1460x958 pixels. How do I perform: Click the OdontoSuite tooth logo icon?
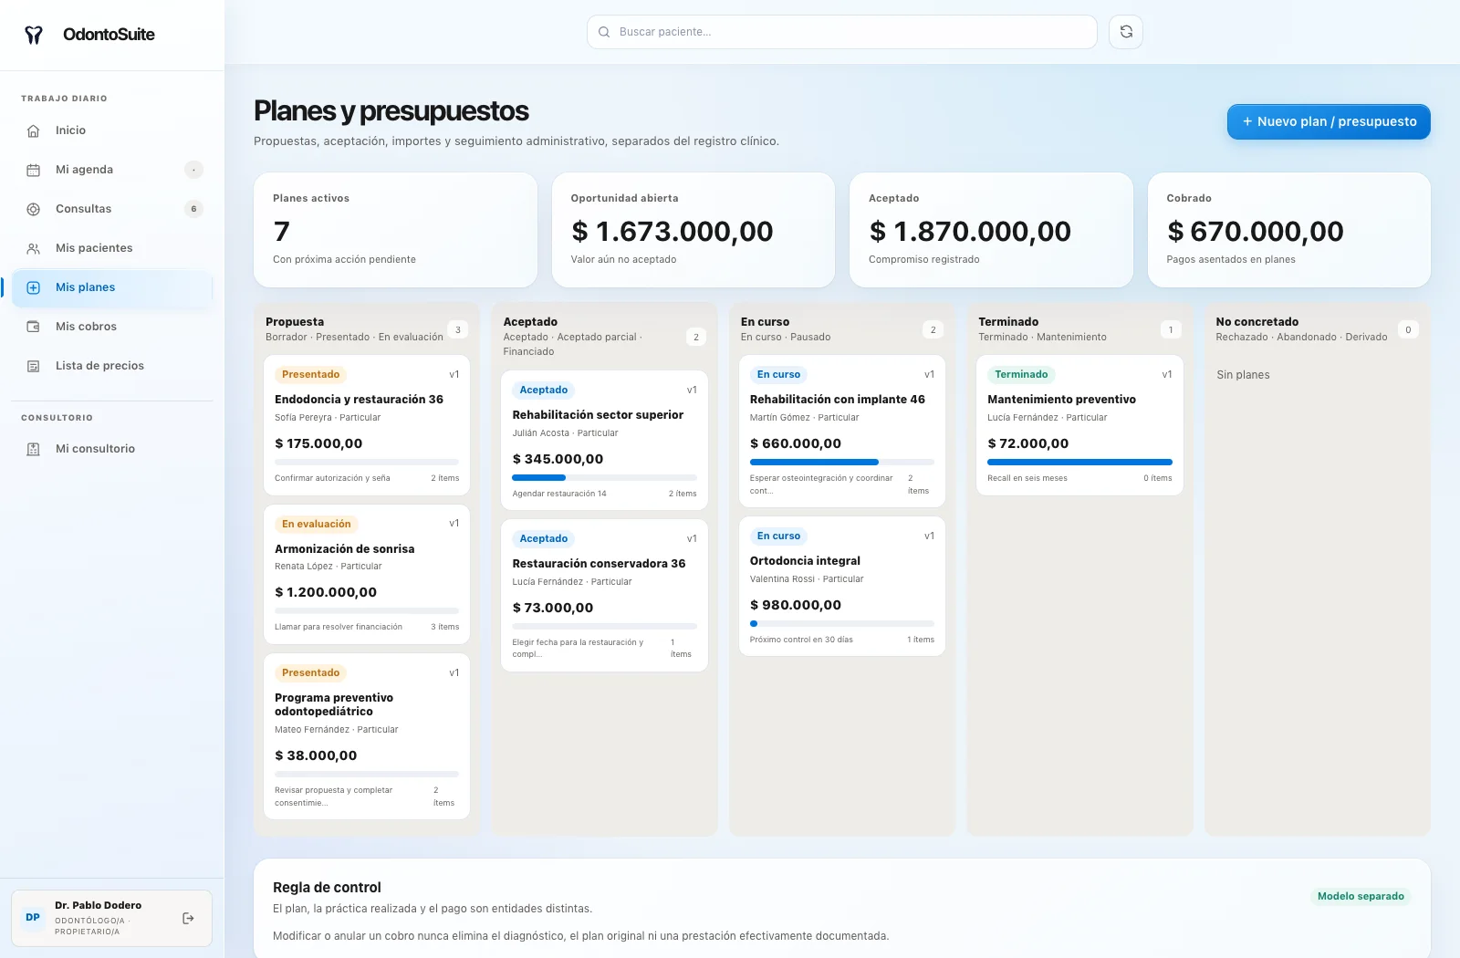[34, 35]
